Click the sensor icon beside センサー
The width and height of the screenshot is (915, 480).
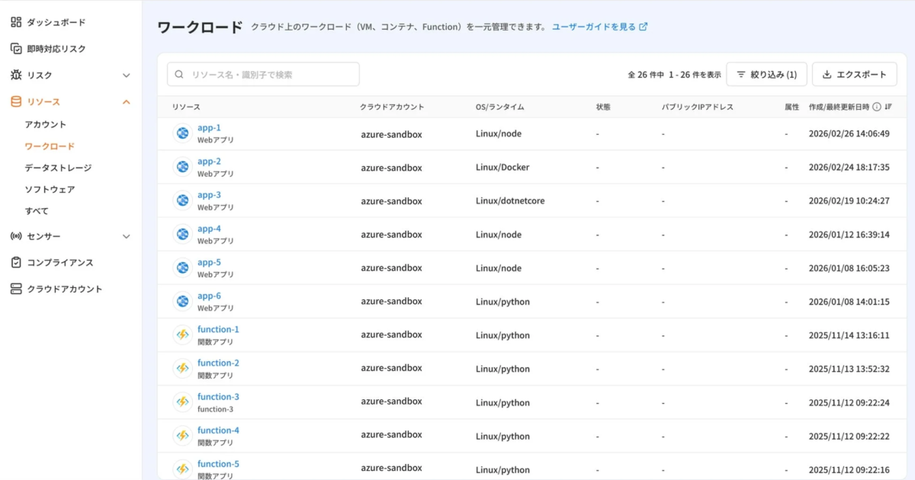point(16,236)
